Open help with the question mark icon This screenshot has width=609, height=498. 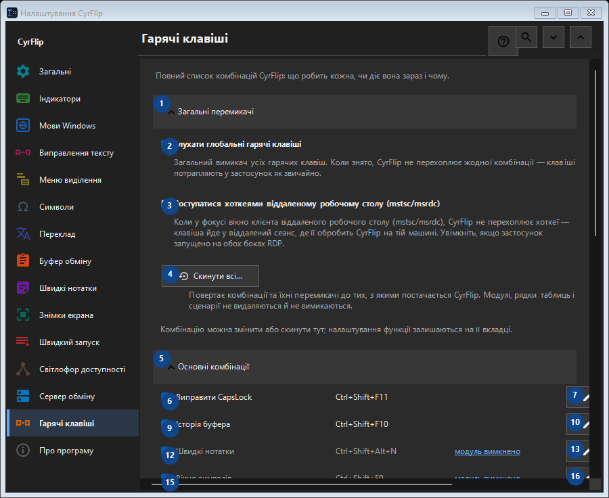(503, 41)
